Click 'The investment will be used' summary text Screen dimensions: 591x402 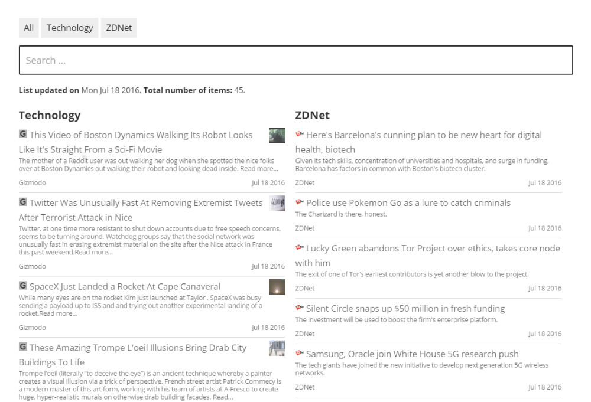click(x=397, y=320)
